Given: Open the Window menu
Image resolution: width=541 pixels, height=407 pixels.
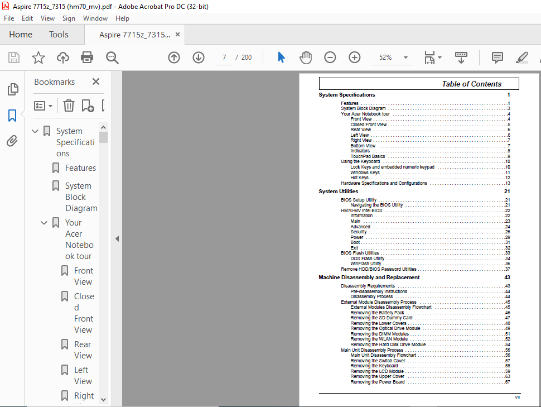Looking at the screenshot, I should click(x=95, y=18).
